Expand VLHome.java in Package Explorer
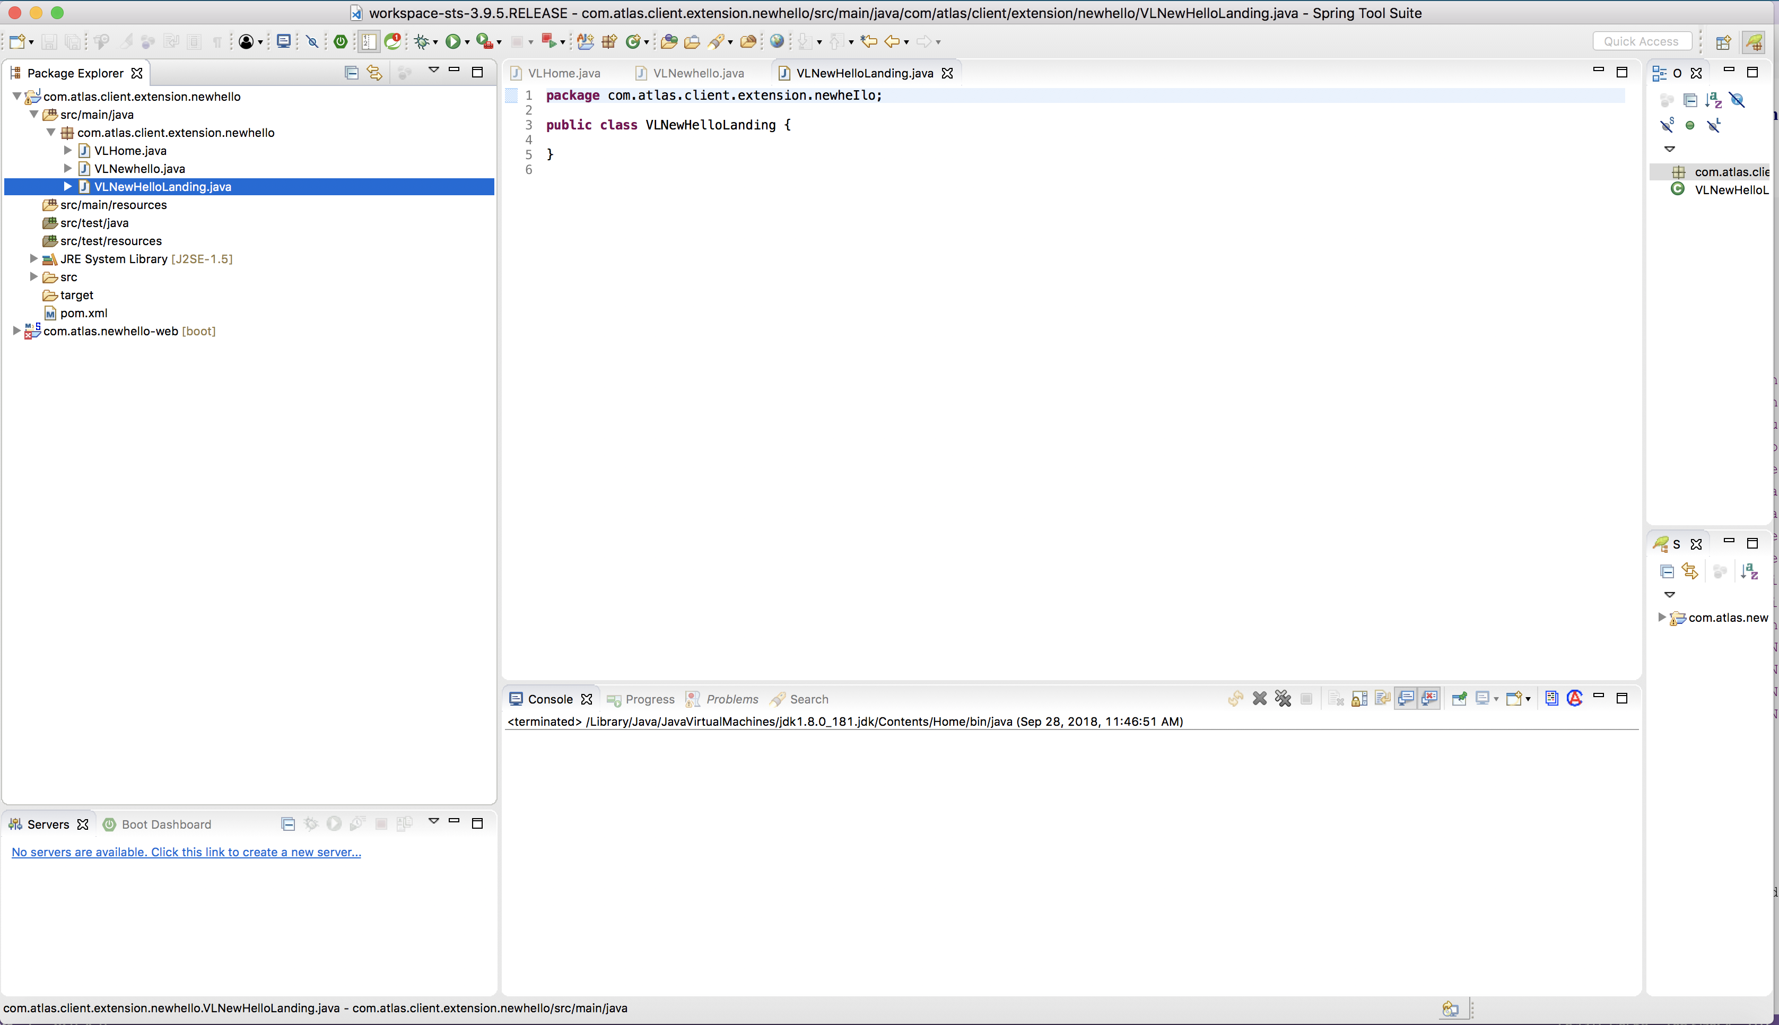Screen dimensions: 1779x1025 click(67, 150)
